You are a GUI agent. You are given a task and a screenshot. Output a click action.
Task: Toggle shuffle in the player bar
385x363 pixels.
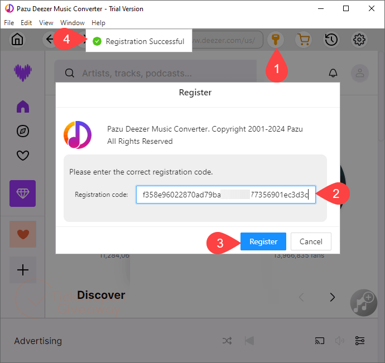click(227, 341)
